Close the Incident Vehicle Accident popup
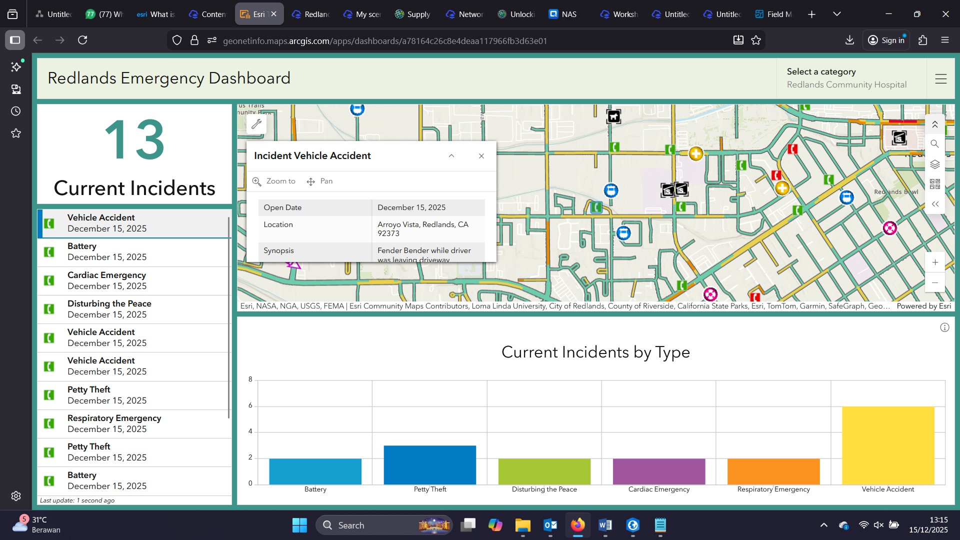Screen dimensions: 960x540 click(x=481, y=156)
